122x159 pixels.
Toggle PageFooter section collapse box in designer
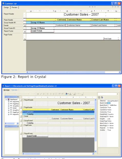pyautogui.click(x=23, y=125)
